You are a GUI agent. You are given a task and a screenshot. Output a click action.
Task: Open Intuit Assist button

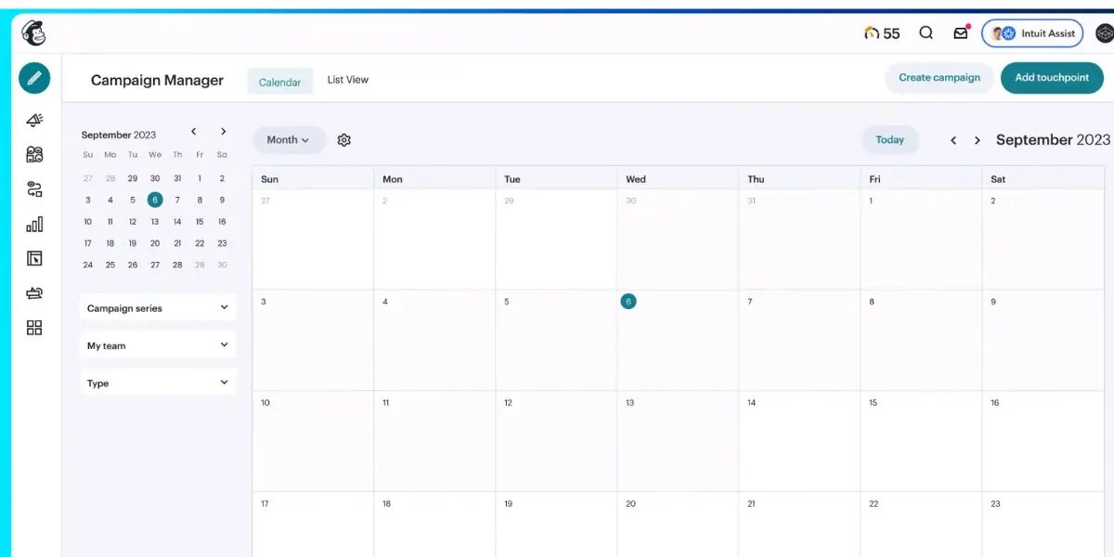[1032, 33]
